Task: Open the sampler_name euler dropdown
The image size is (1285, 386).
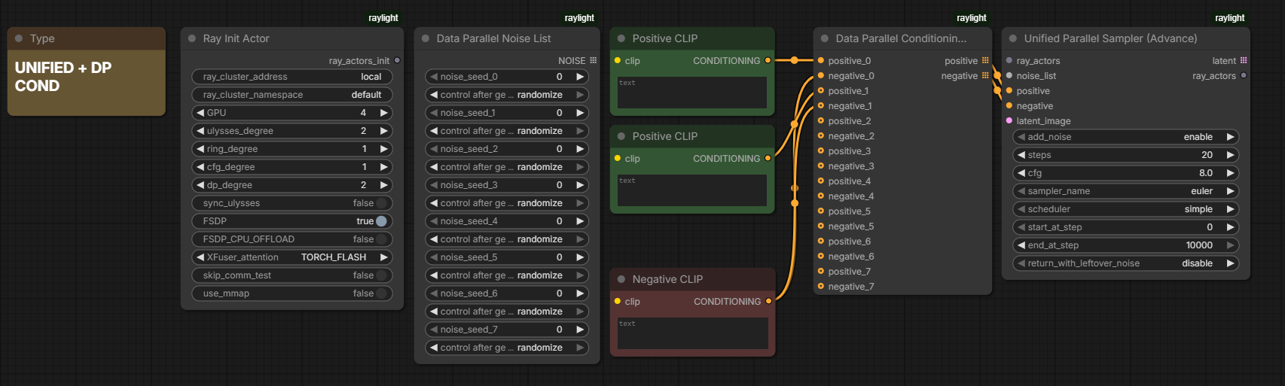Action: tap(1126, 191)
